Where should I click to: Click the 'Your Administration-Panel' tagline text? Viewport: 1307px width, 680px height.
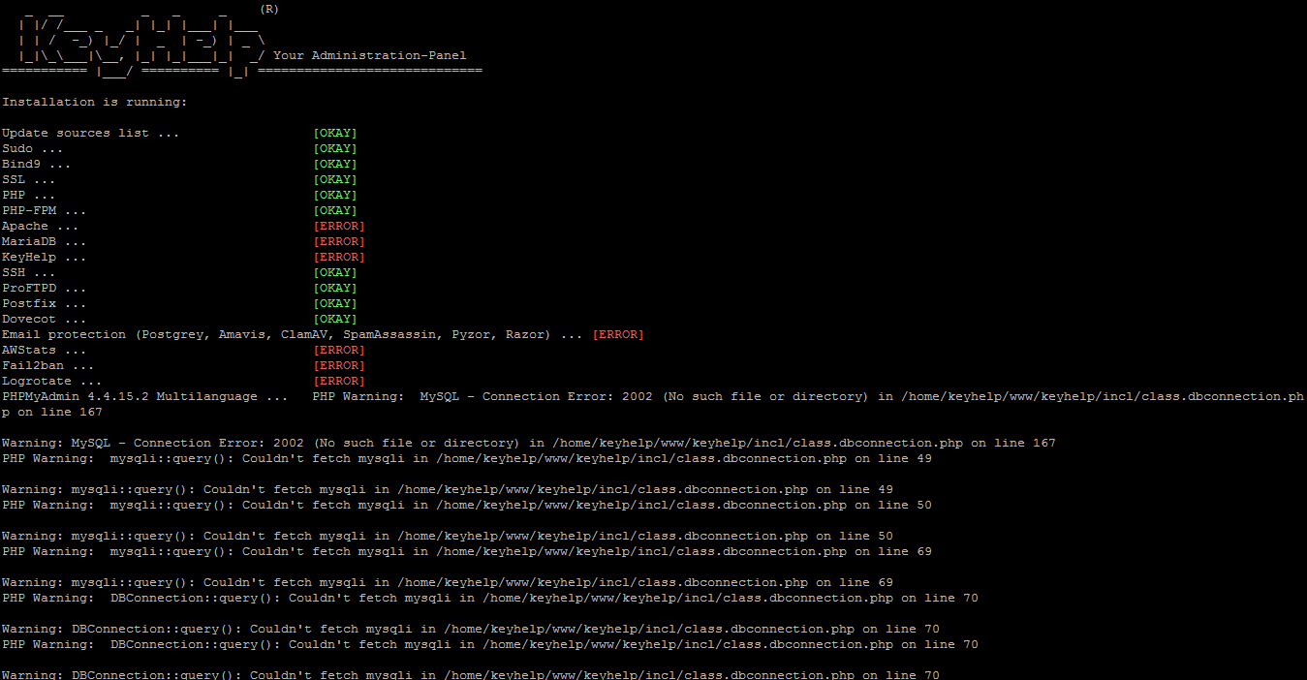(369, 55)
